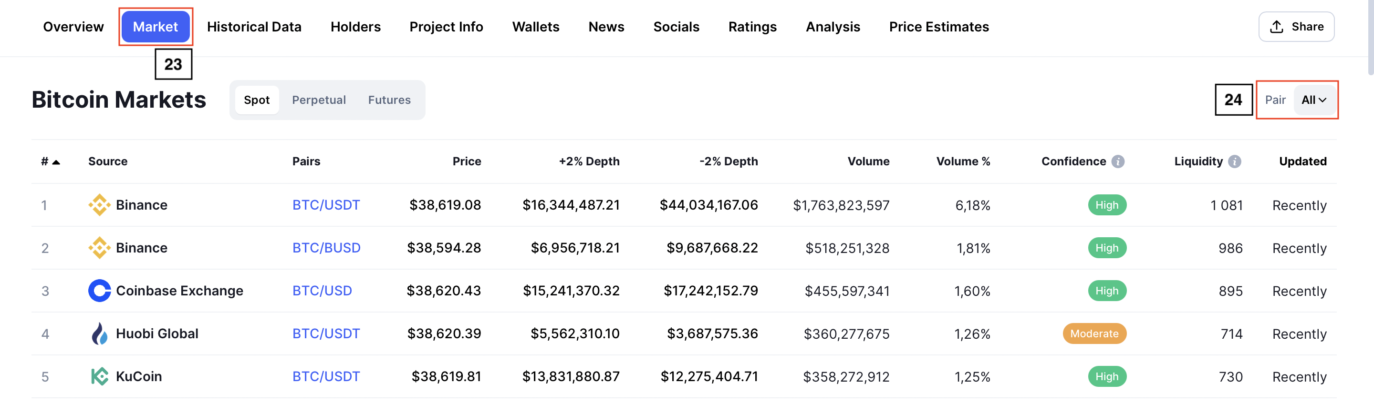Open the BTC/USD pair link
Viewport: 1374px width, 404px height.
(322, 291)
